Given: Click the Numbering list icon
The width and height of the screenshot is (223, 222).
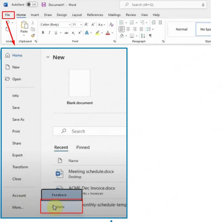Looking at the screenshot, I should click(132, 23).
